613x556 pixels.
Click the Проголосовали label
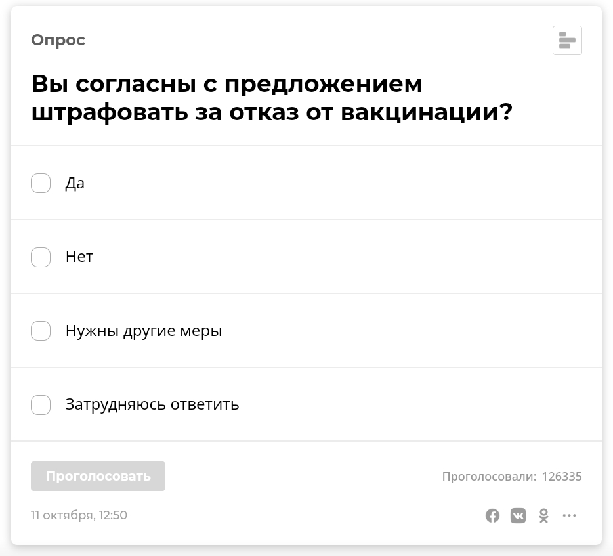coord(489,476)
